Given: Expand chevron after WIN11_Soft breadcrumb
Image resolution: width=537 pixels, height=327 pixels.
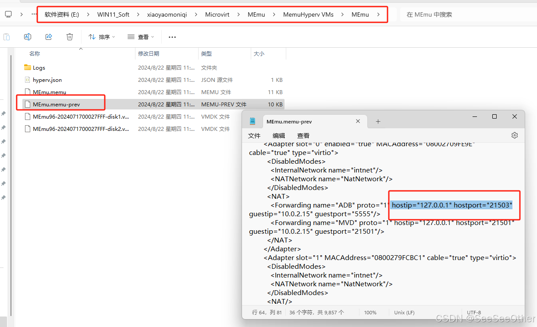Looking at the screenshot, I should (x=138, y=14).
